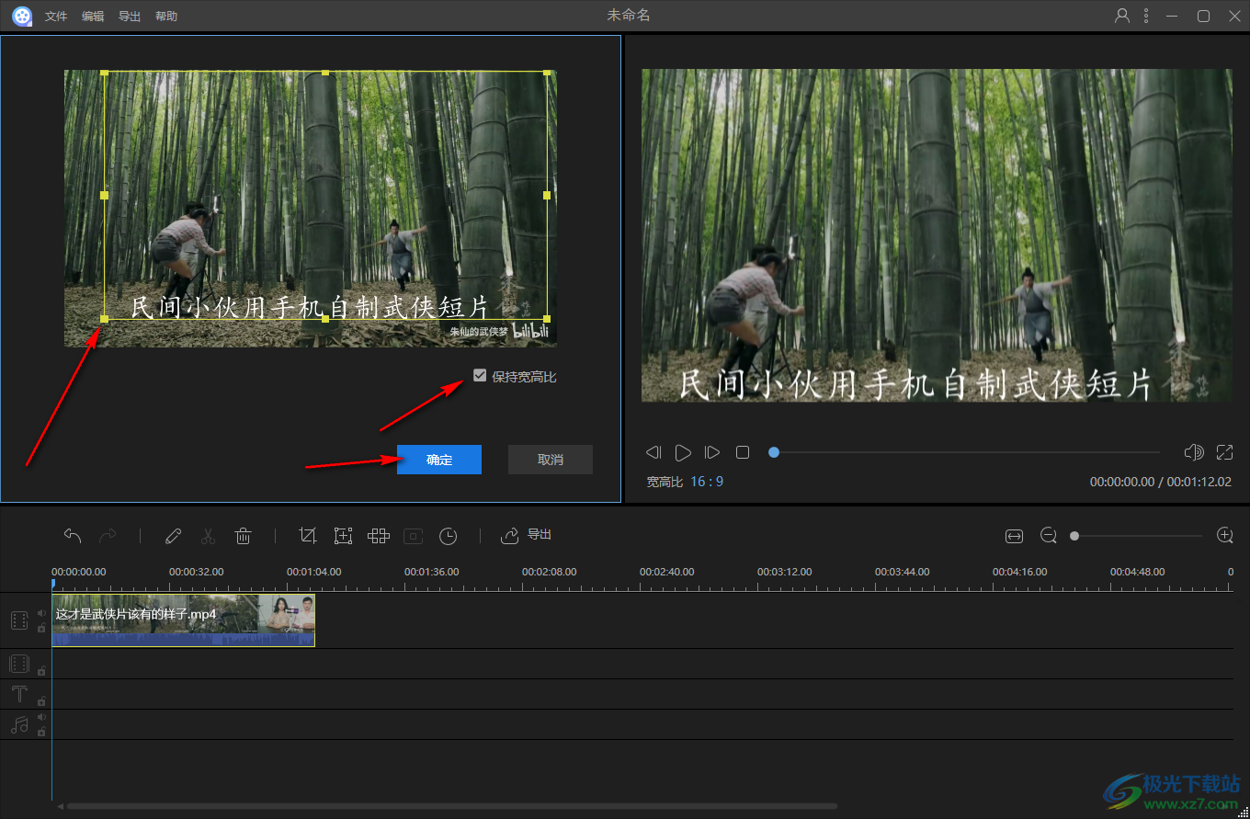Redo with the forward arrow icon
The image size is (1250, 819).
click(108, 536)
